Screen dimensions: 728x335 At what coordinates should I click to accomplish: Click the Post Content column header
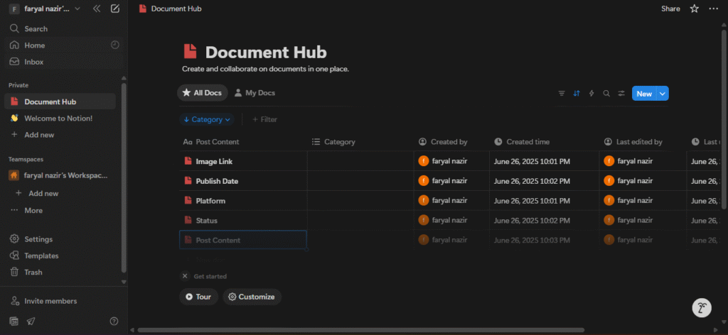[243, 142]
